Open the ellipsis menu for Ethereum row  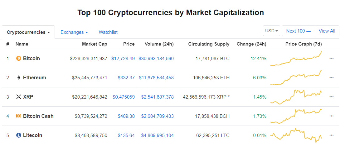tap(331, 78)
